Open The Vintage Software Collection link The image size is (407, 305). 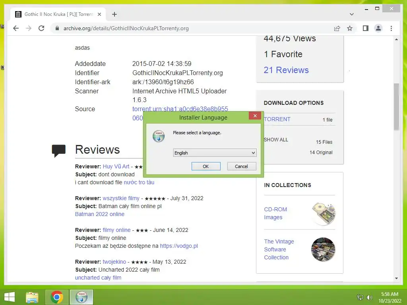tap(279, 249)
